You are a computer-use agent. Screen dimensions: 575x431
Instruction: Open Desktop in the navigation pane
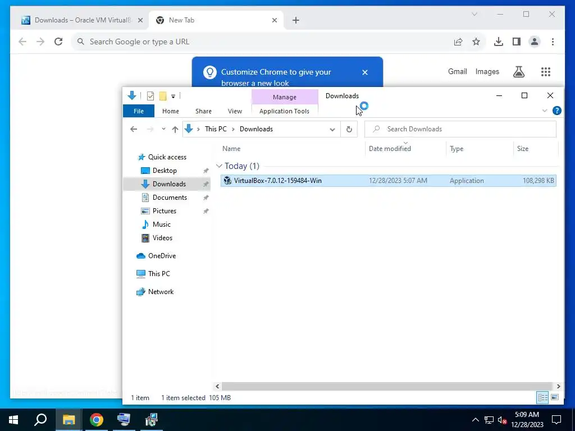165,171
